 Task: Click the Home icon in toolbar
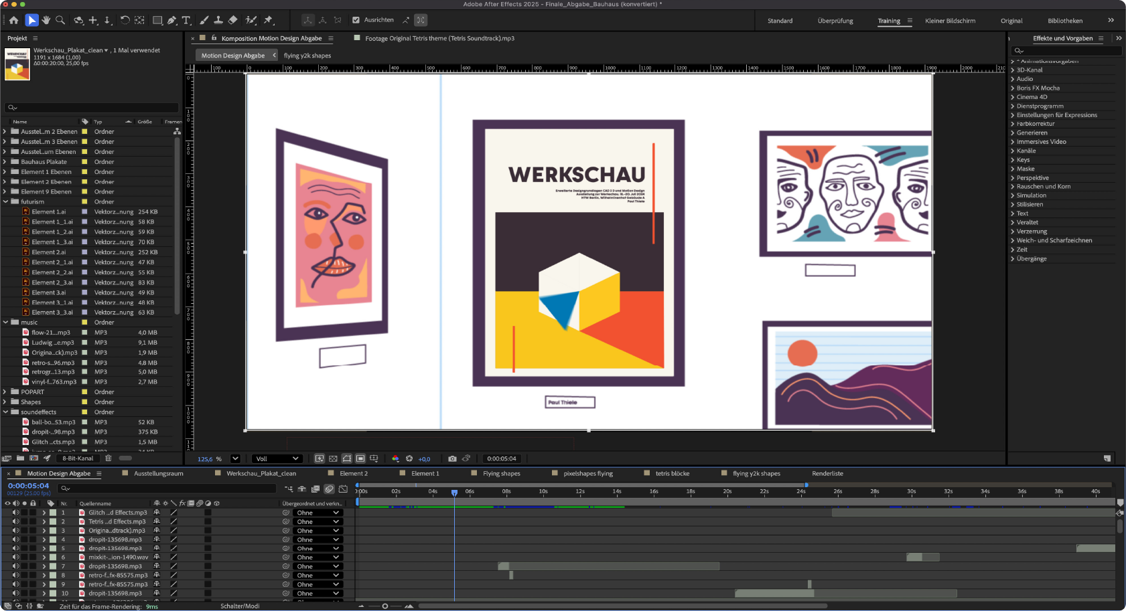click(13, 20)
